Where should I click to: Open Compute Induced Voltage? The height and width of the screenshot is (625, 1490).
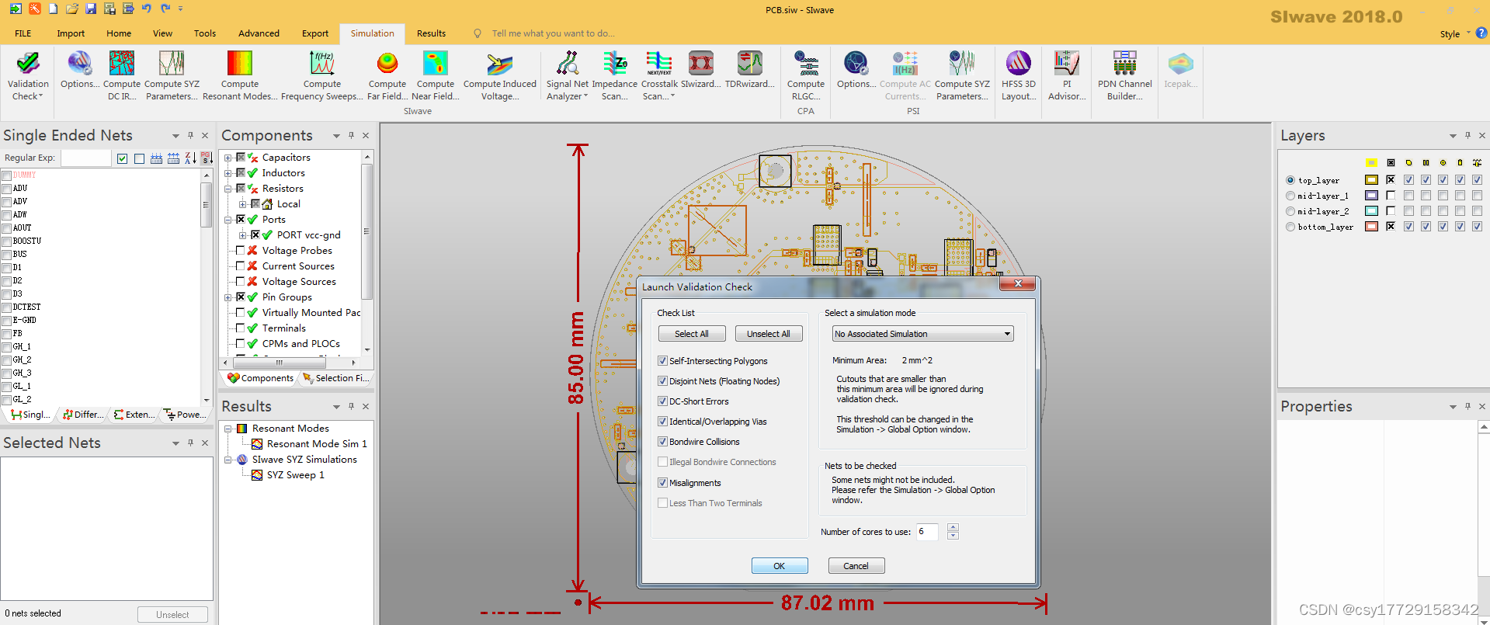[x=500, y=76]
